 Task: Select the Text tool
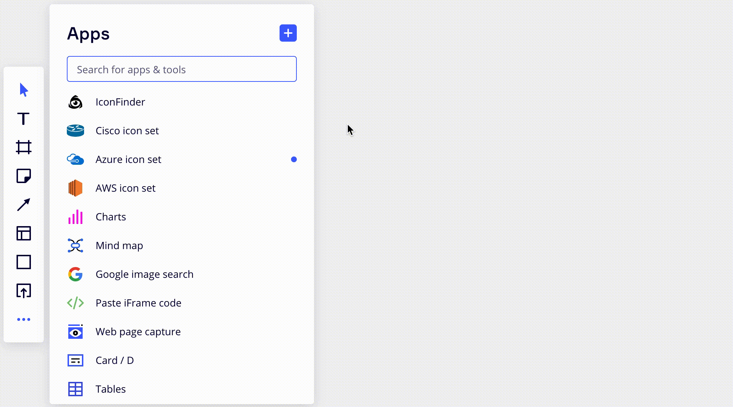tap(24, 118)
